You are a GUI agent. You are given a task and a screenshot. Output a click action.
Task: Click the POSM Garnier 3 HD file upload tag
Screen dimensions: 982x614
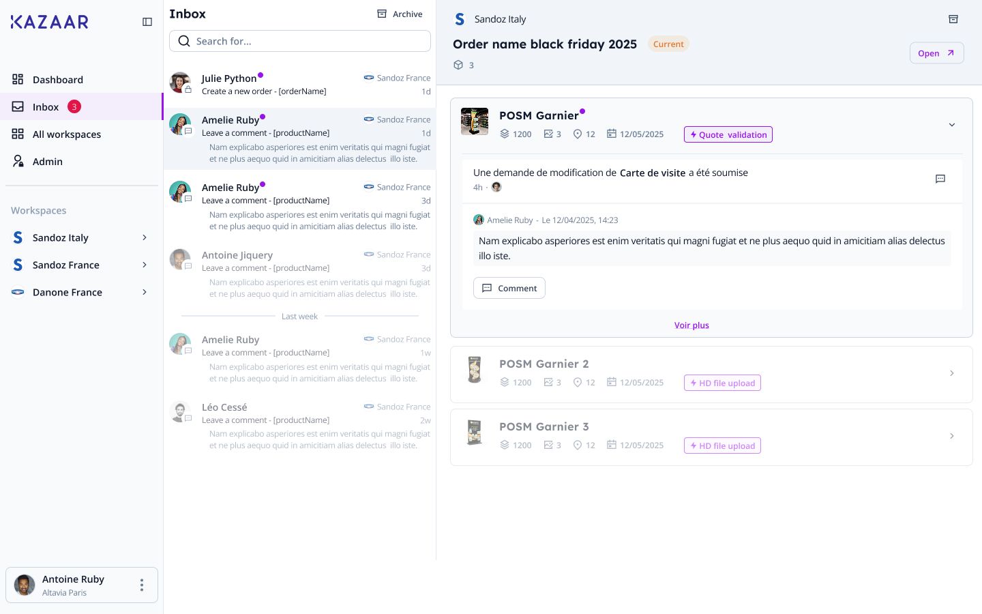point(722,445)
